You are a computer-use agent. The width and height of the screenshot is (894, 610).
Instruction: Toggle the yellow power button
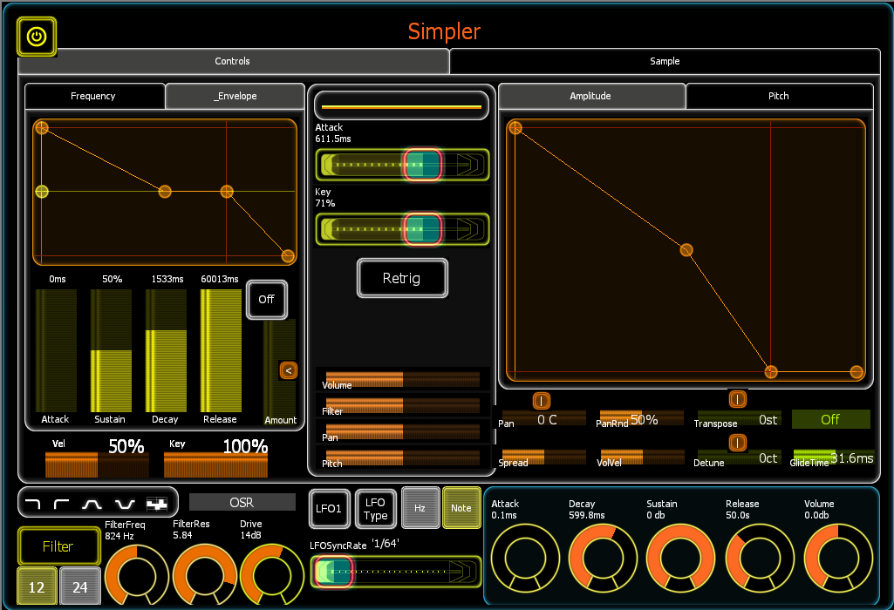click(x=37, y=37)
